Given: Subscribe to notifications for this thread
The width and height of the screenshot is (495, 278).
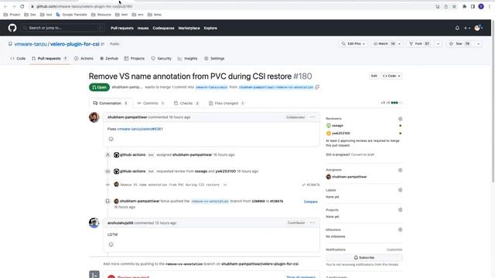Looking at the screenshot, I should click(364, 257).
